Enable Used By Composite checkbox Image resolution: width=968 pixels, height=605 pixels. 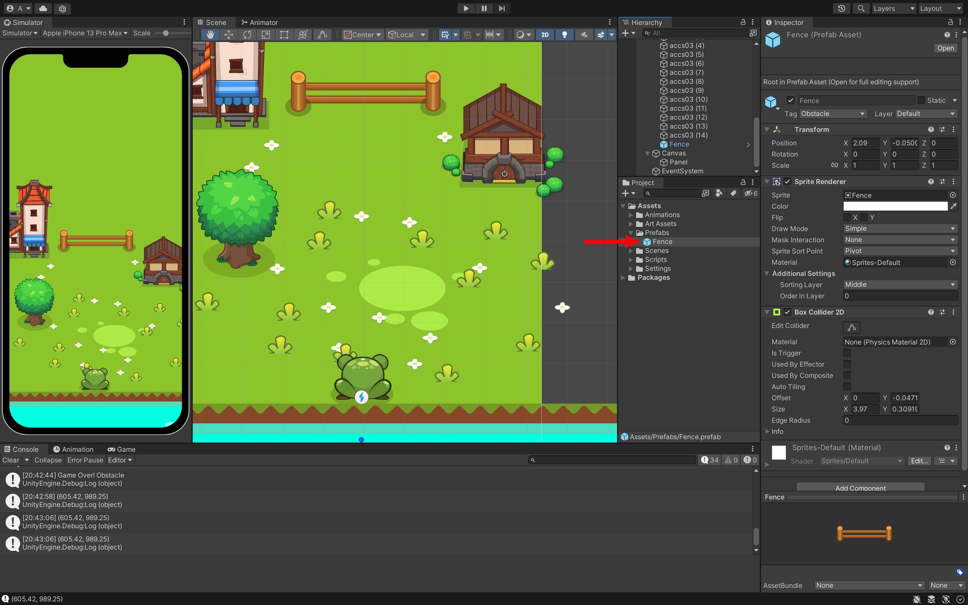847,375
